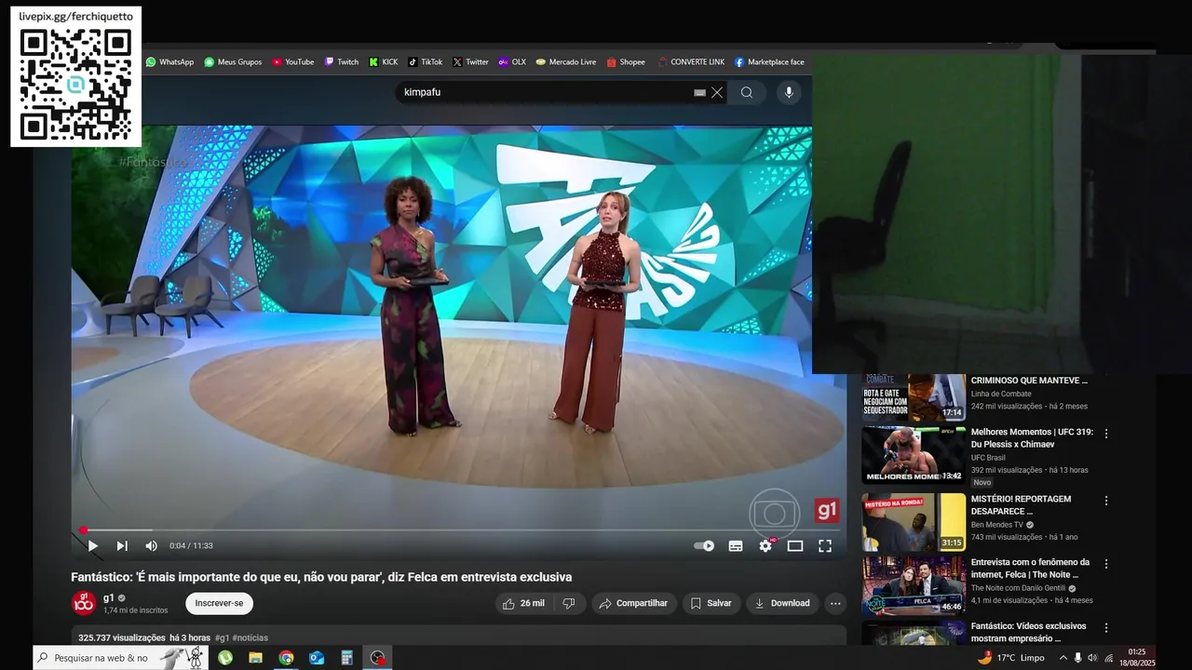Open the Twitter bookmark

click(470, 62)
